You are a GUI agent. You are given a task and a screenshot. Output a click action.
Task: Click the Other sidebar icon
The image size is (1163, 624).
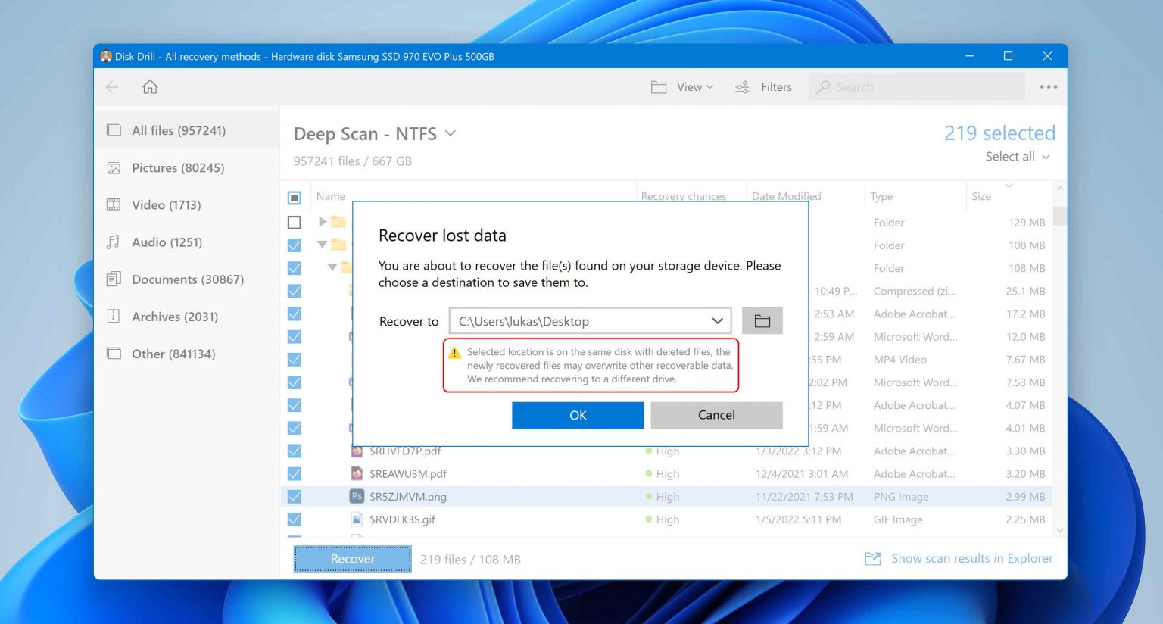pos(114,353)
